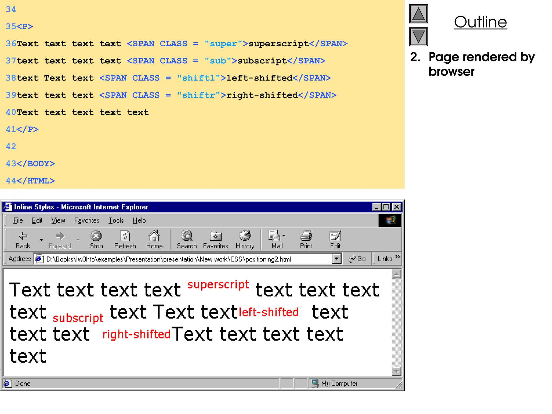Screen dimensions: 552x414
Task: Open the Edit menu
Action: click(37, 220)
